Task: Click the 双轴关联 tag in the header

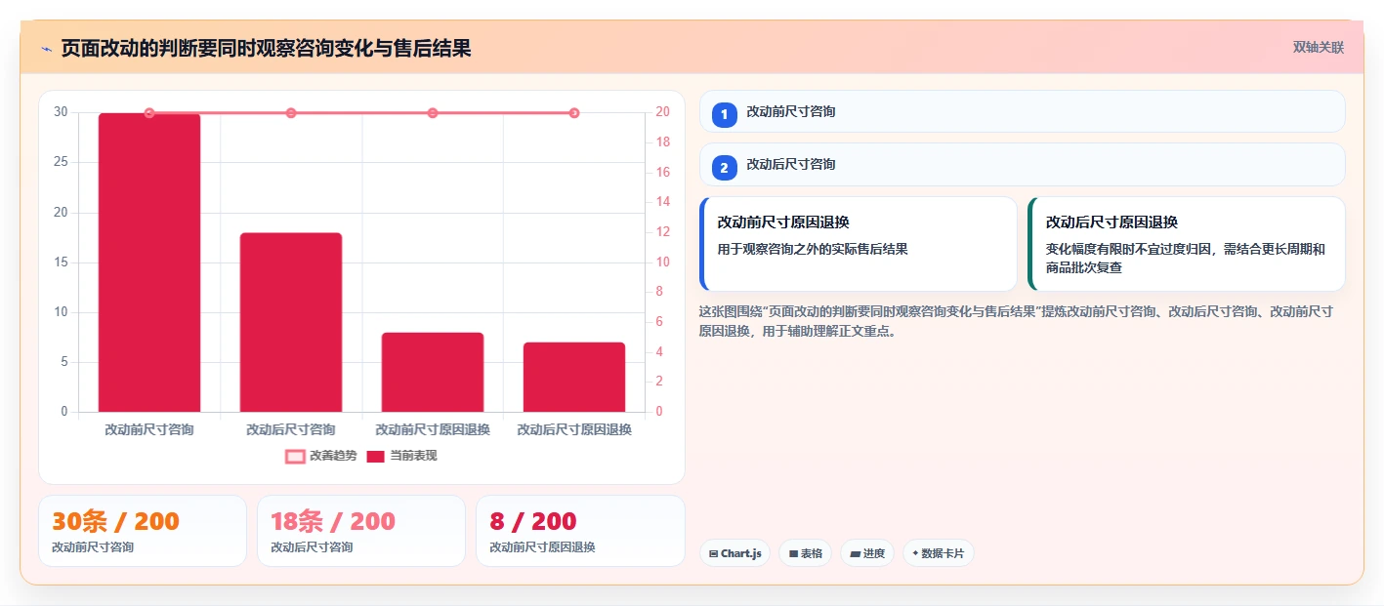Action: coord(1319,48)
